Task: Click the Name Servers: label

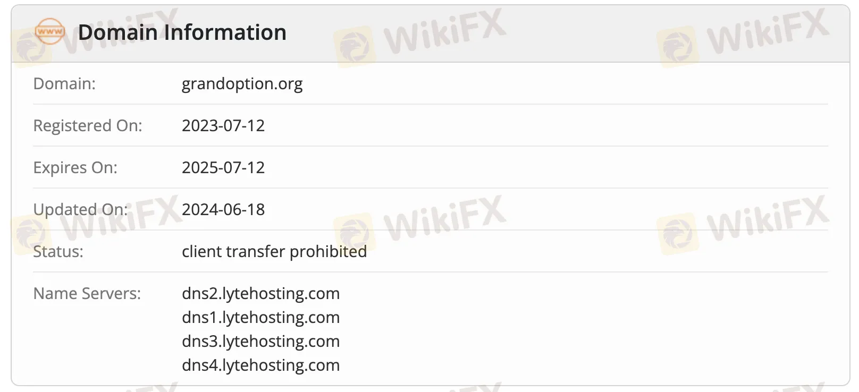Action: pyautogui.click(x=87, y=293)
